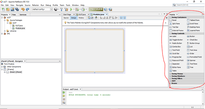Switch to Source view button
This screenshot has height=109, width=205.
[66, 18]
